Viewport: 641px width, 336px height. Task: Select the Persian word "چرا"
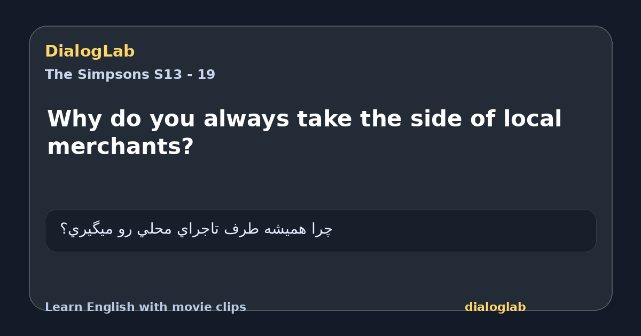point(322,229)
